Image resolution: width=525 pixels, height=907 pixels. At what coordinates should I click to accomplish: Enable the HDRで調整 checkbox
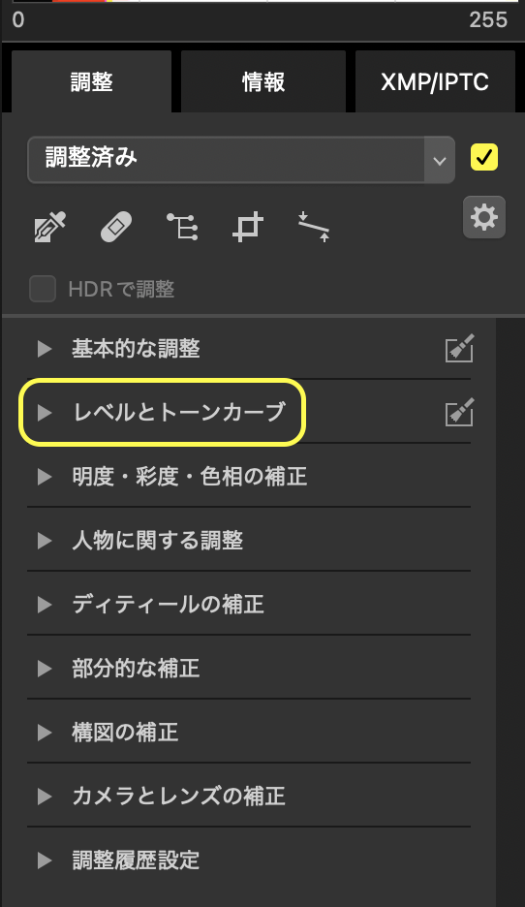[43, 289]
